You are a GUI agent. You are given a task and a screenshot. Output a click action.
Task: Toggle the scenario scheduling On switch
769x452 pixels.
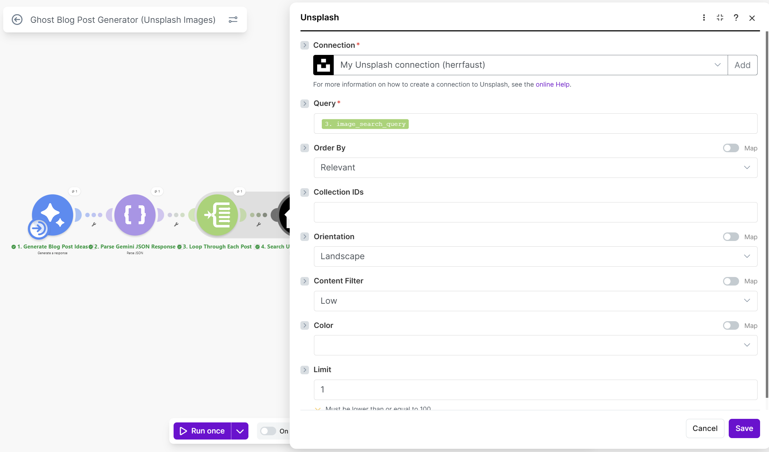pyautogui.click(x=268, y=431)
